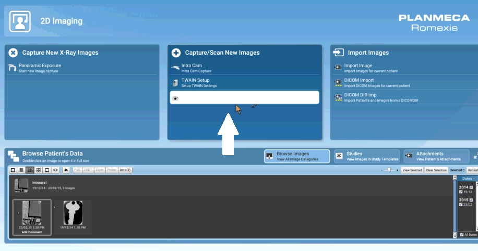This screenshot has width=478, height=251.
Task: Select the Photo image filter
Action: click(112, 170)
